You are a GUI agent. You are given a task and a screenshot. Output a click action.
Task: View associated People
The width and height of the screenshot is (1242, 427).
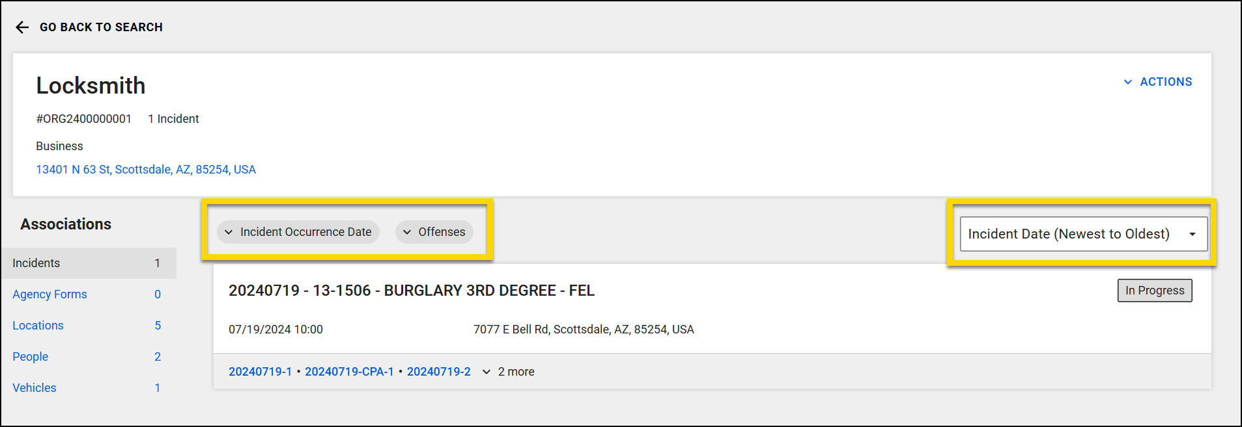pos(31,357)
